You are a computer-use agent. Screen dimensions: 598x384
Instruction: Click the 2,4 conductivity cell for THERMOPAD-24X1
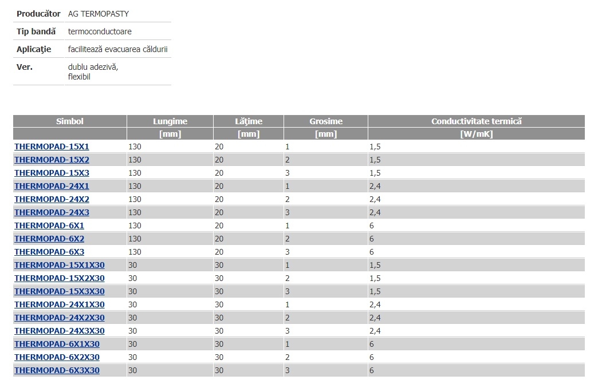point(477,186)
